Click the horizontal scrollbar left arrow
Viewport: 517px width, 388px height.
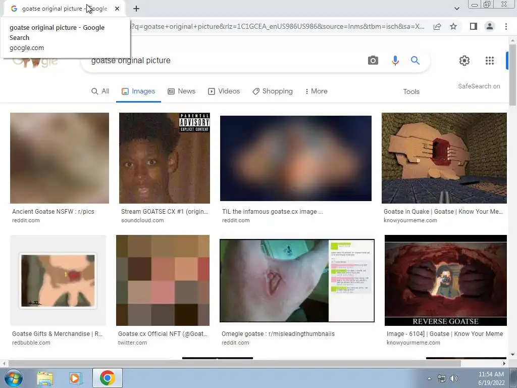(x=4, y=363)
